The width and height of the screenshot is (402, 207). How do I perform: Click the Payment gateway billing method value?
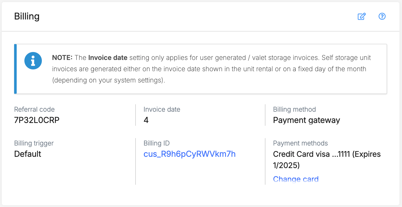(306, 120)
